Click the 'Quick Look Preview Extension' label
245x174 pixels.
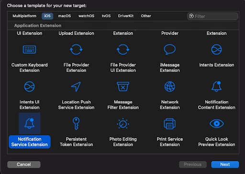(x=217, y=142)
